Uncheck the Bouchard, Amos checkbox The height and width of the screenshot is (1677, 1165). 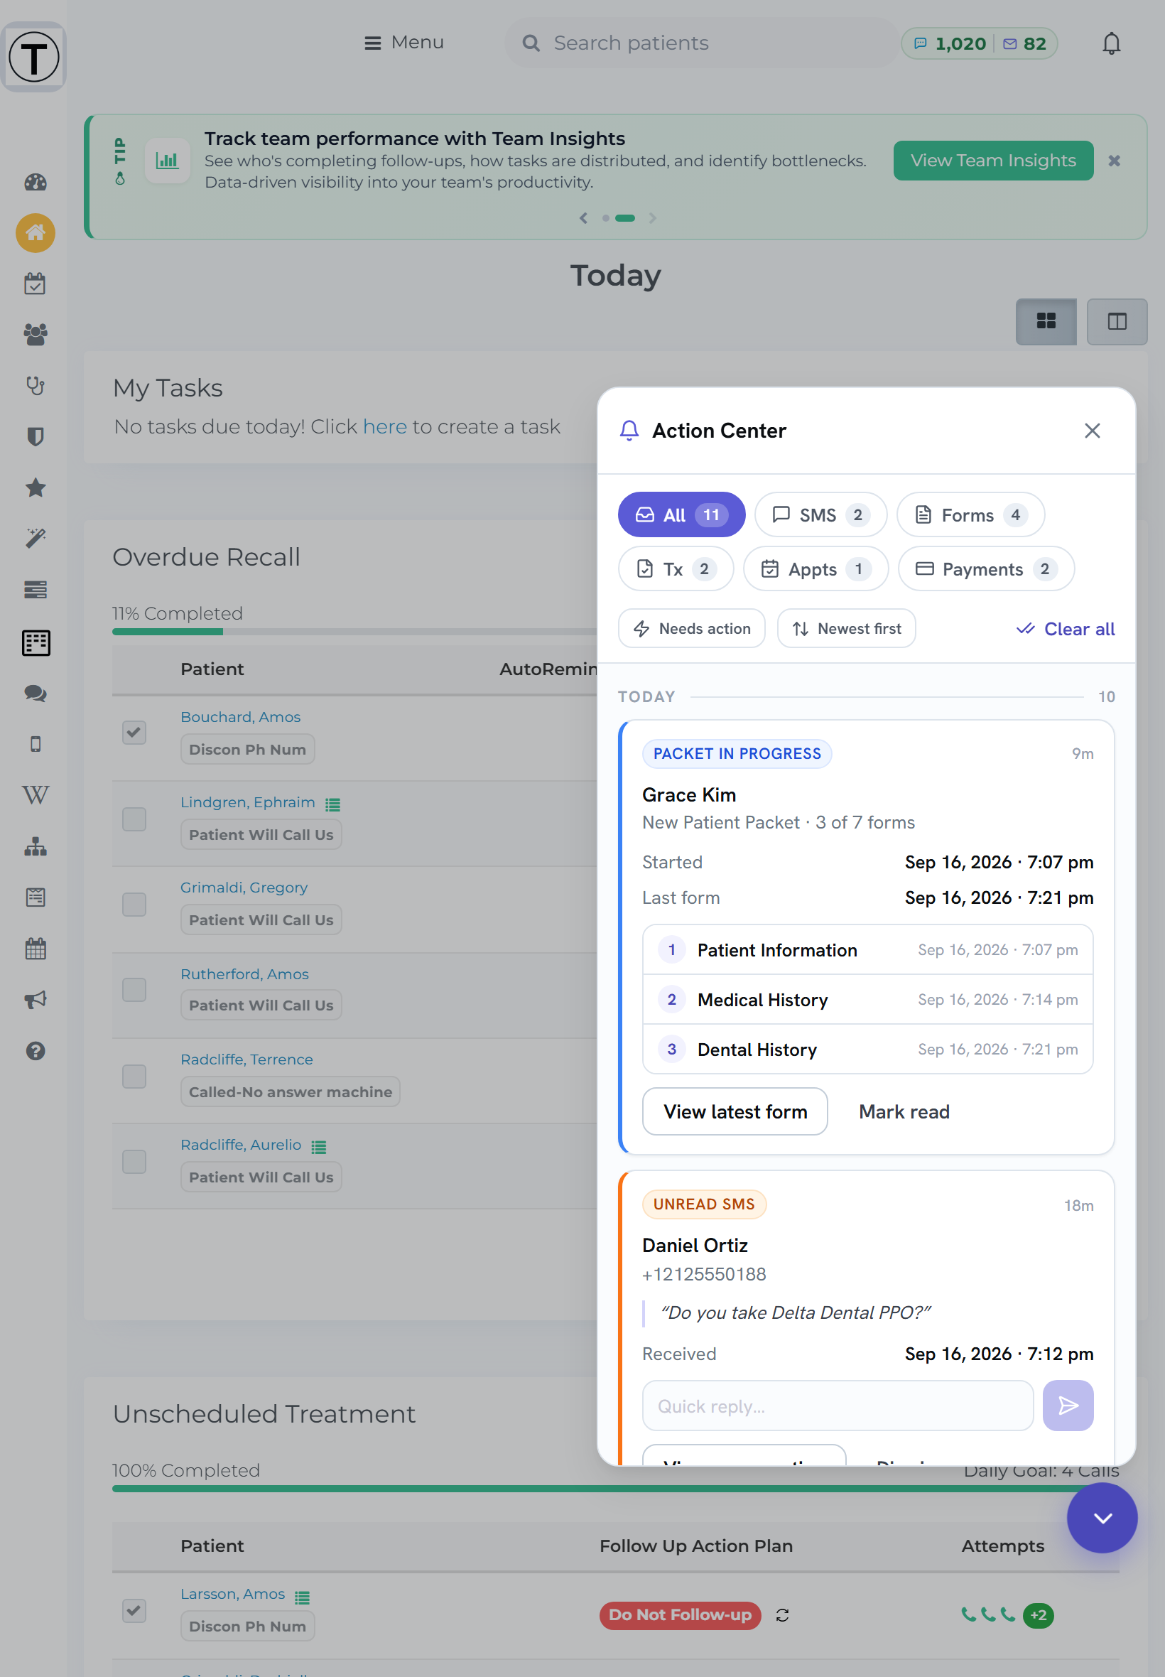tap(134, 733)
